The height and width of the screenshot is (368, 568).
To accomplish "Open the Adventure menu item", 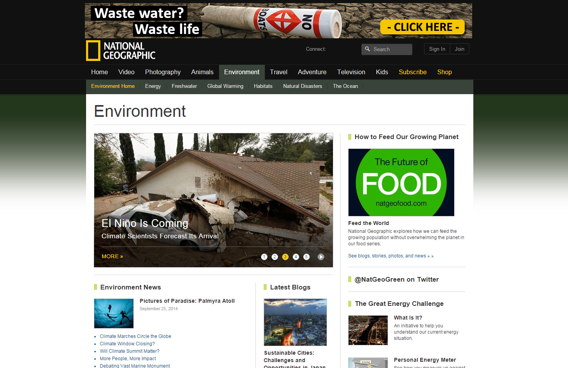I will click(x=312, y=72).
